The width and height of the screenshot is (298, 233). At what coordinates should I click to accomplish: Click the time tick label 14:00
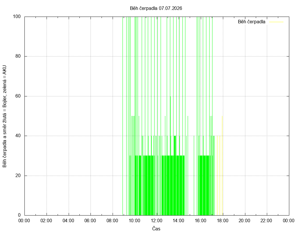[x=178, y=221]
